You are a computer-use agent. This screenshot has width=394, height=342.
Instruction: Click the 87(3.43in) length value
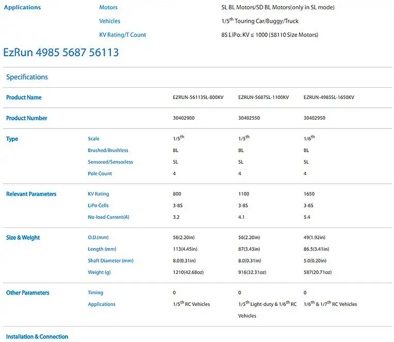click(249, 249)
